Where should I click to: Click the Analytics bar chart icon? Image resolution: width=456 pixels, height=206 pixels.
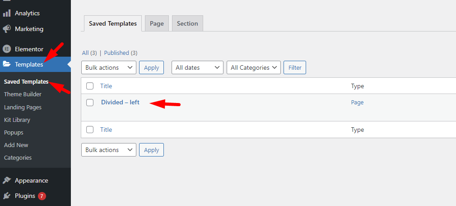tap(7, 13)
